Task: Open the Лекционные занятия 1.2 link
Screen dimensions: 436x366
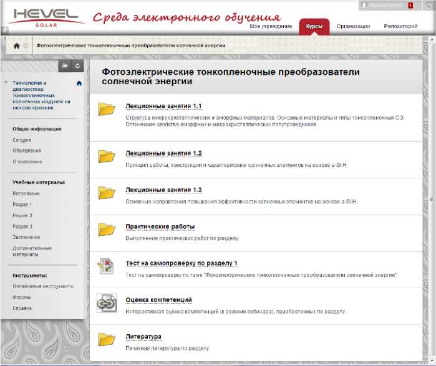Action: (163, 154)
